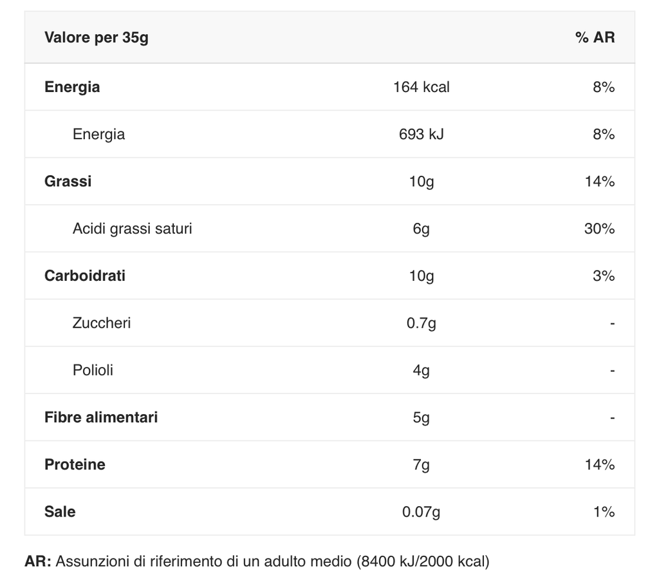The height and width of the screenshot is (577, 659).
Task: Select the 'Zuccheri' row label
Action: 102,323
